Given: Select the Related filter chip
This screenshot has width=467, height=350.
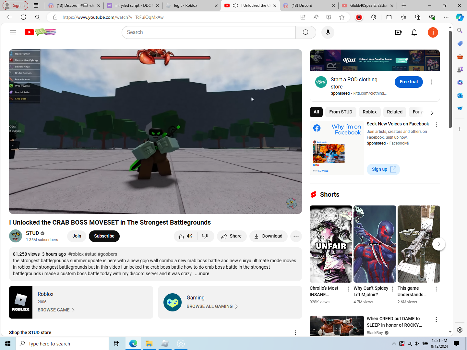Looking at the screenshot, I should [x=395, y=112].
